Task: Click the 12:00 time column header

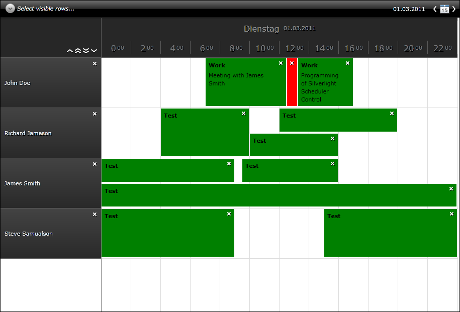Action: click(294, 47)
